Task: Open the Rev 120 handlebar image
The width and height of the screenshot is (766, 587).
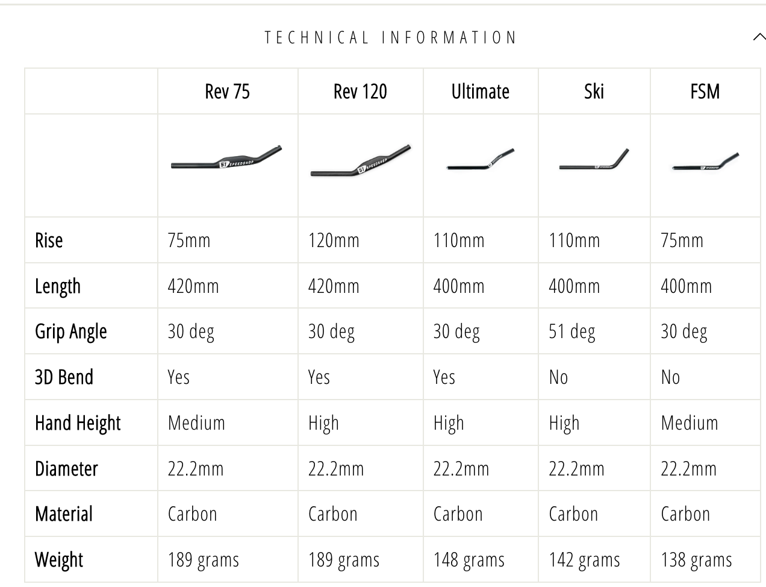Action: [x=361, y=161]
